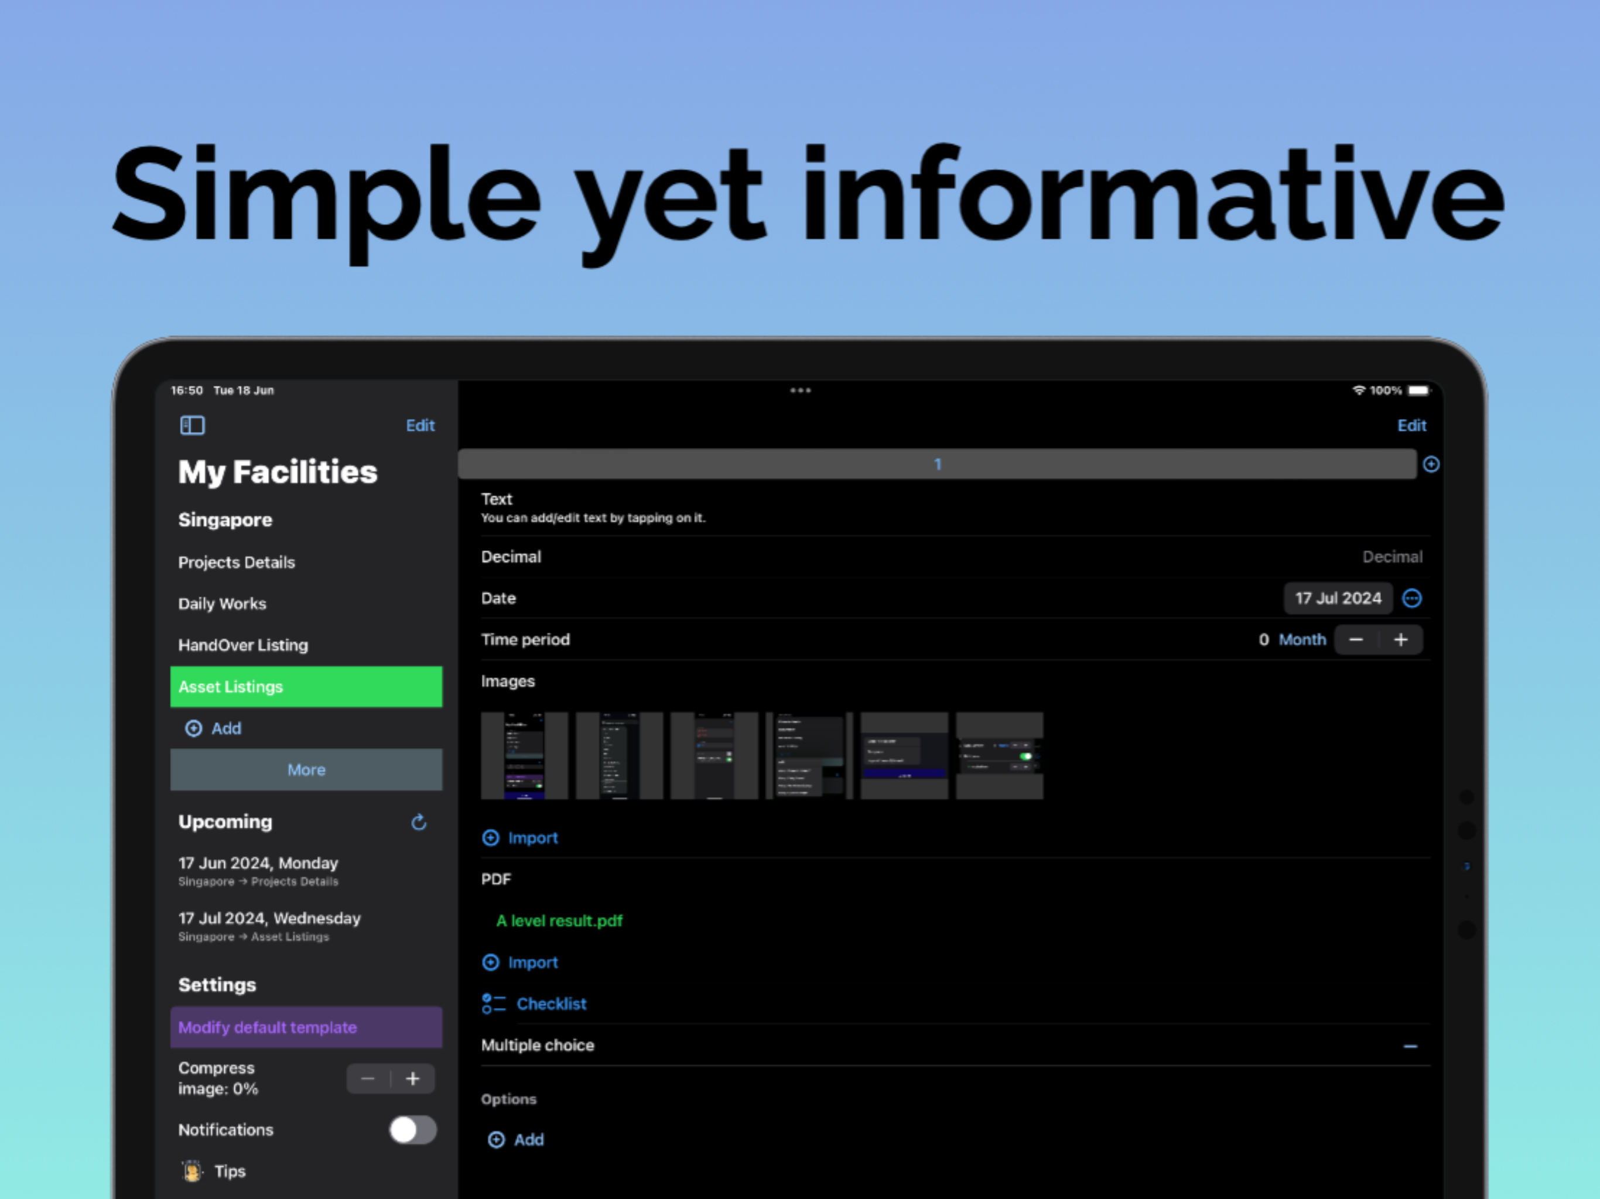This screenshot has width=1600, height=1199.
Task: Tap the battery status icon
Action: pyautogui.click(x=1419, y=390)
